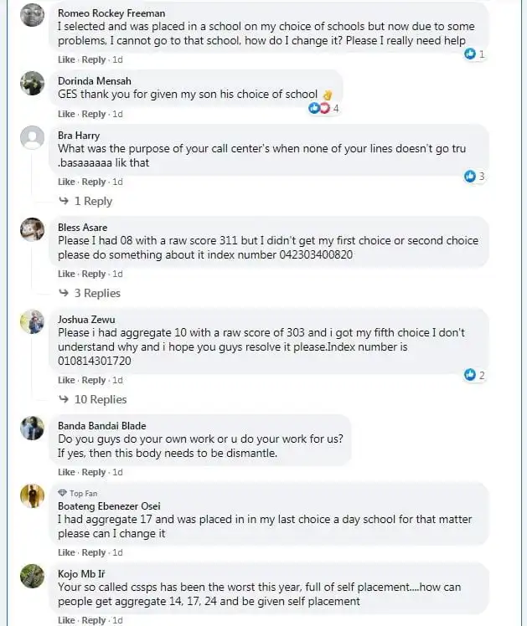The height and width of the screenshot is (626, 527).
Task: Click Kojo Mb Ir's avatar
Action: (x=32, y=576)
